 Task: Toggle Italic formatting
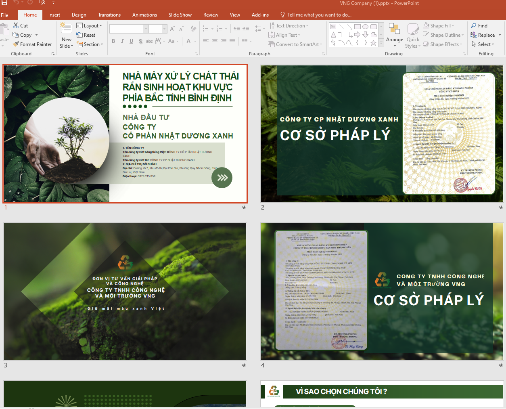pyautogui.click(x=122, y=41)
